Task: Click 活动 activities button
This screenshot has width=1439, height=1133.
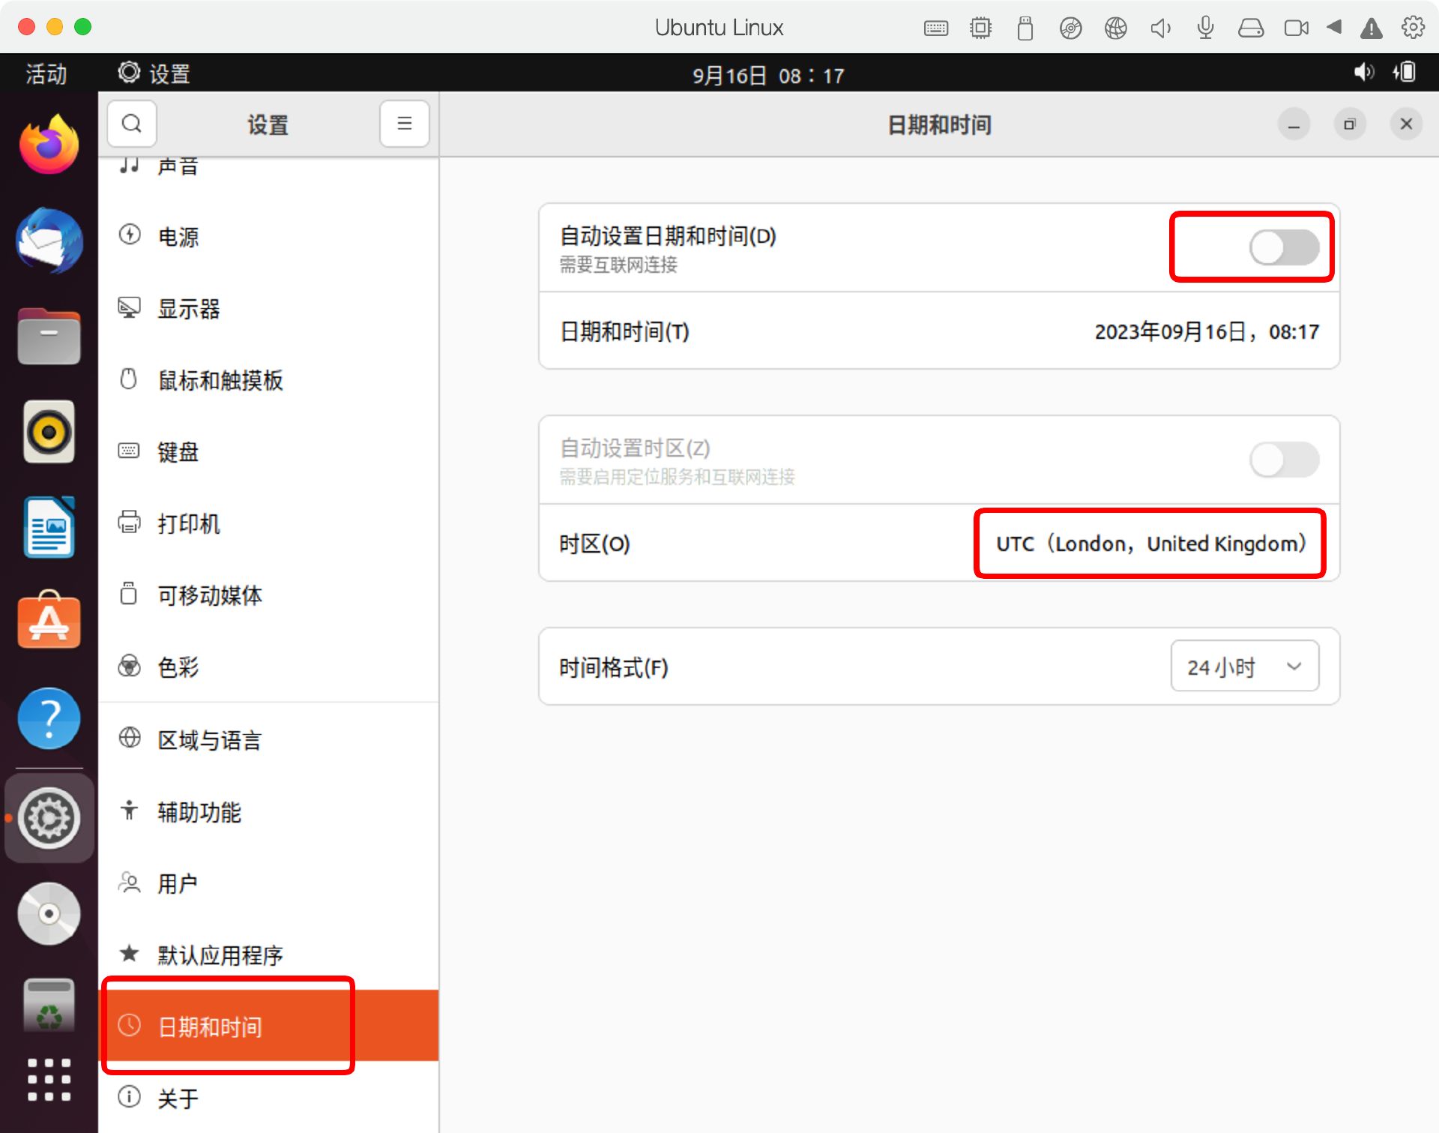Action: [x=46, y=74]
